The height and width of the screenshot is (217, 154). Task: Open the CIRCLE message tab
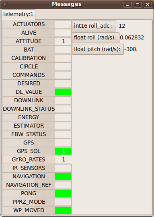37,66
